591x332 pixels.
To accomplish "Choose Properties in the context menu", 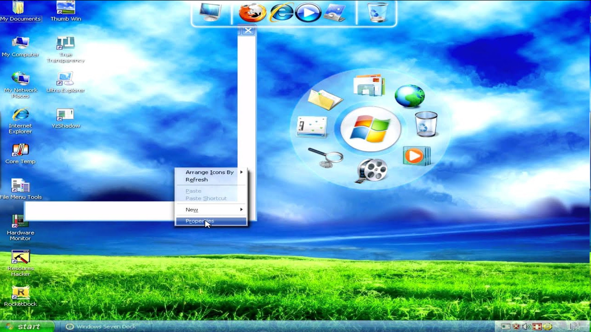I will (x=211, y=221).
